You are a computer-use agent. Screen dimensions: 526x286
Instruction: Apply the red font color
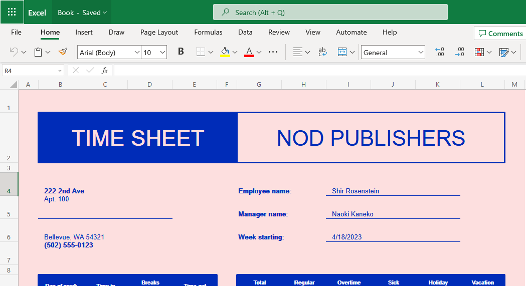click(x=249, y=52)
